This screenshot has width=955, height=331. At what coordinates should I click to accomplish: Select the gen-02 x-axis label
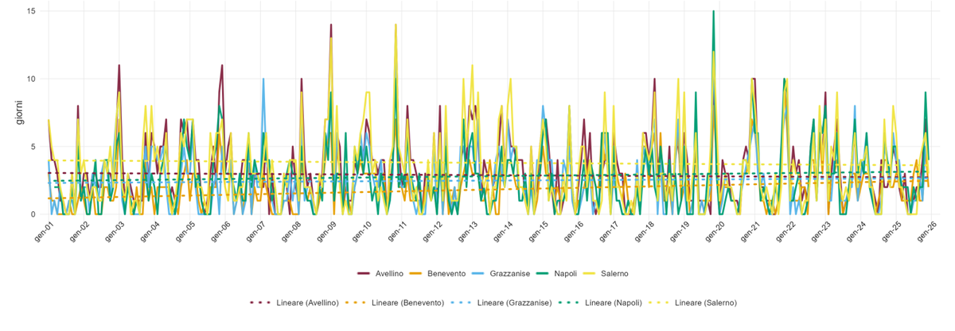tap(80, 231)
